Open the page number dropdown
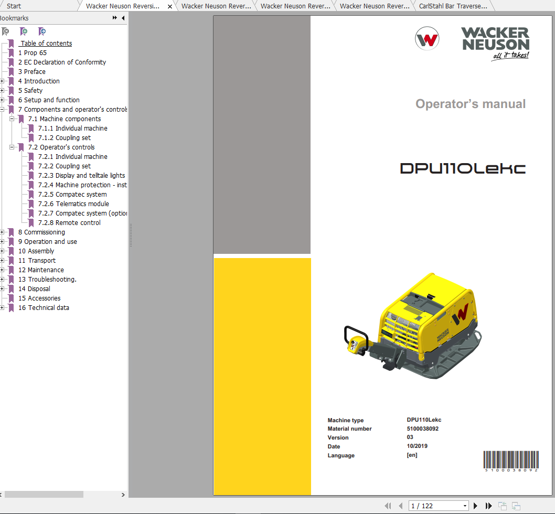Screen dimensions: 555x514 point(465,506)
